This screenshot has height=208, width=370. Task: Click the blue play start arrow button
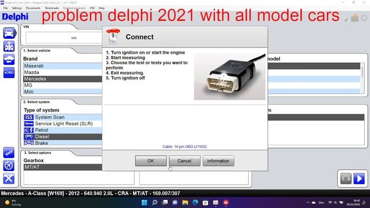coord(359,179)
